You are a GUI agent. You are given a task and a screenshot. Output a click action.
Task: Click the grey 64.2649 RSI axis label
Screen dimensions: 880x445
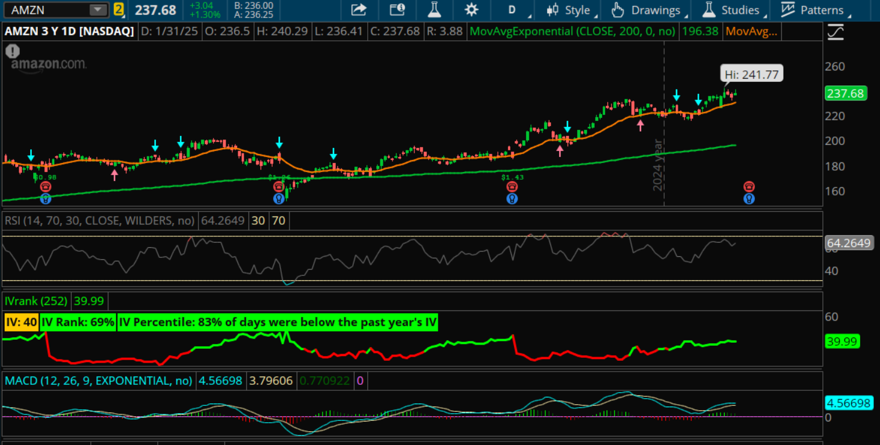tap(849, 243)
